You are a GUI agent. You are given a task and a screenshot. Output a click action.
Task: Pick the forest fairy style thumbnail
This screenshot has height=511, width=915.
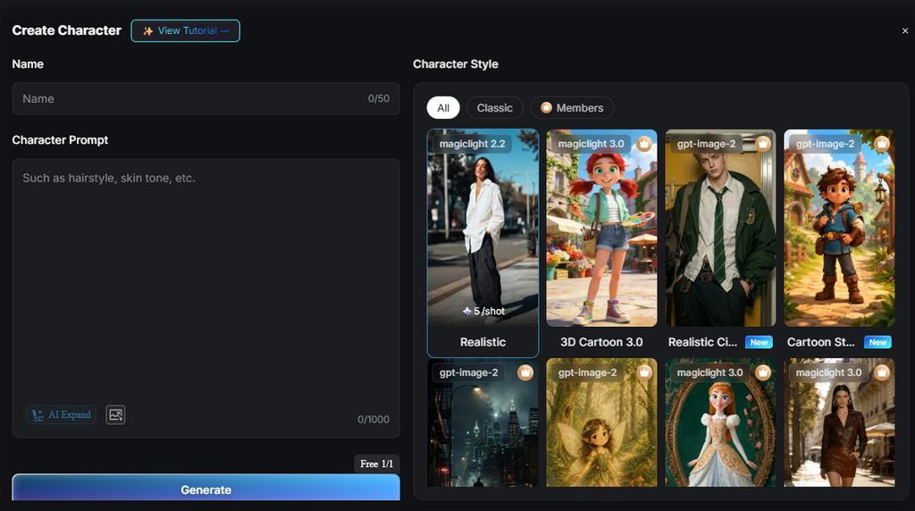[601, 423]
